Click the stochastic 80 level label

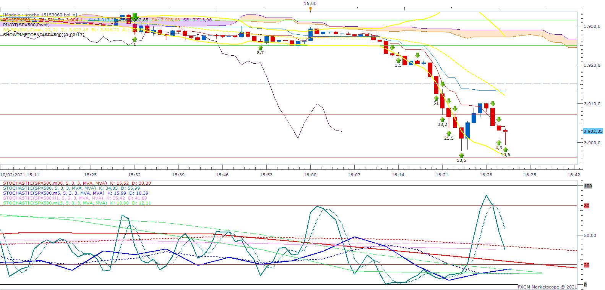[587, 206]
